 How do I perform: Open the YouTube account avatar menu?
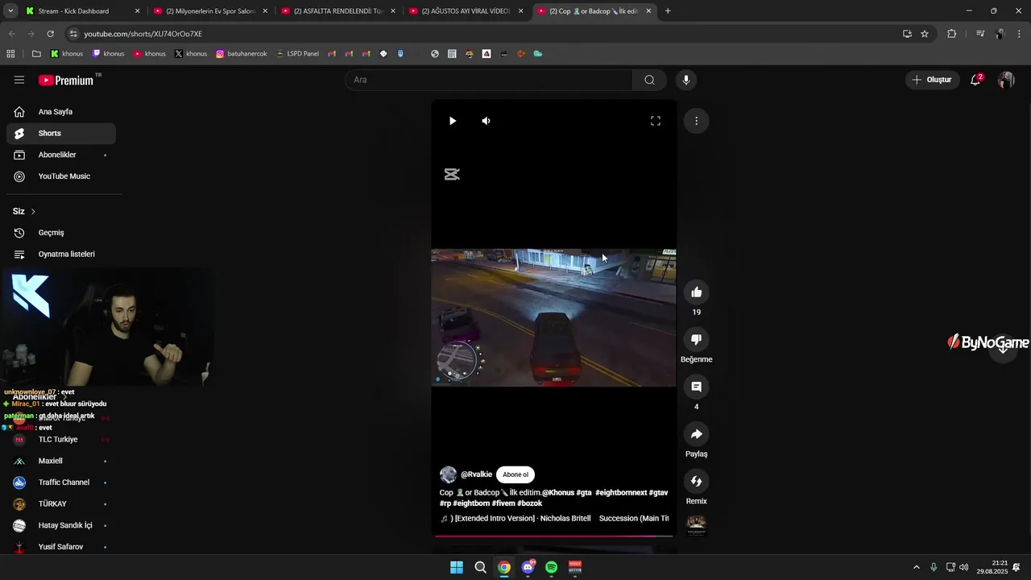(x=1006, y=80)
